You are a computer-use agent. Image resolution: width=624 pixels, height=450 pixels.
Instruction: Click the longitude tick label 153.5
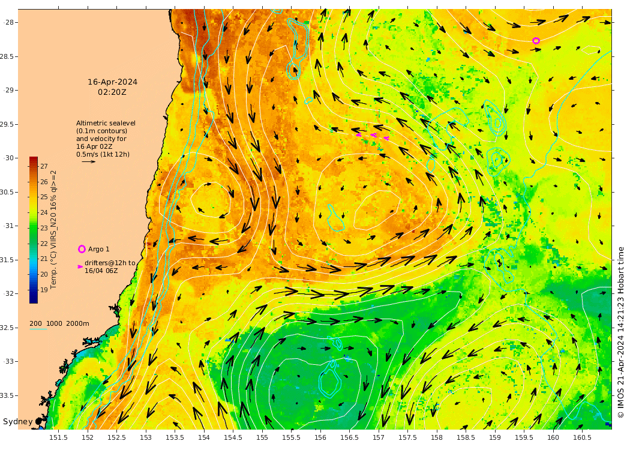click(x=175, y=437)
